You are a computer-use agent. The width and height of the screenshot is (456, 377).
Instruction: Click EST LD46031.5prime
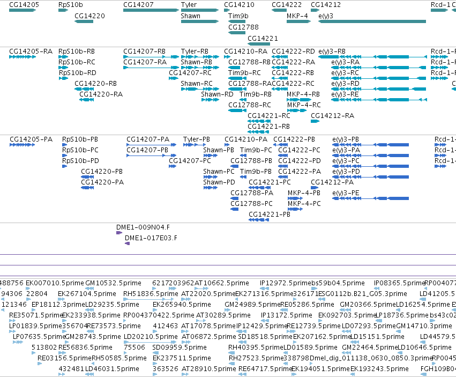coord(112,369)
